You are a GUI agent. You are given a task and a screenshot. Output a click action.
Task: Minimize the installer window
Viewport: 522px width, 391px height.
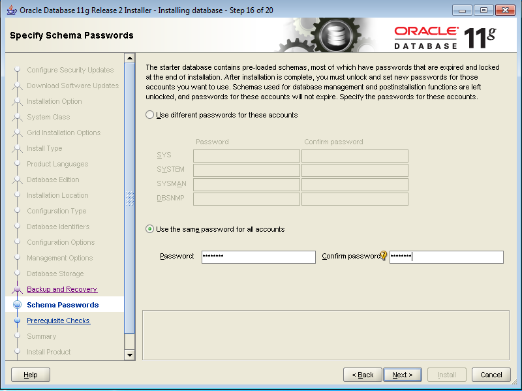(462, 10)
